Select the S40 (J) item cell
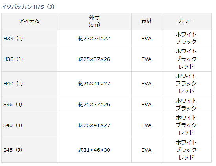The image size is (216, 166). coord(29,125)
